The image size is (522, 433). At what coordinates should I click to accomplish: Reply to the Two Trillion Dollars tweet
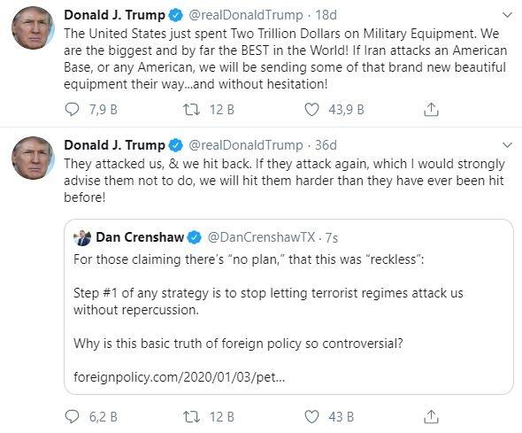point(72,110)
